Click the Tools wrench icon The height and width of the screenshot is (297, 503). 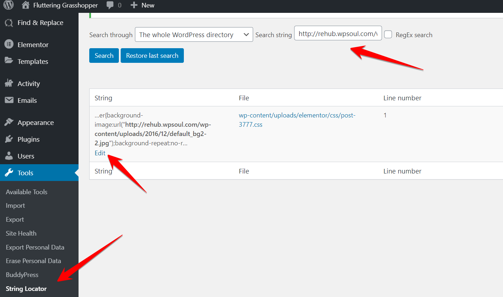point(9,173)
